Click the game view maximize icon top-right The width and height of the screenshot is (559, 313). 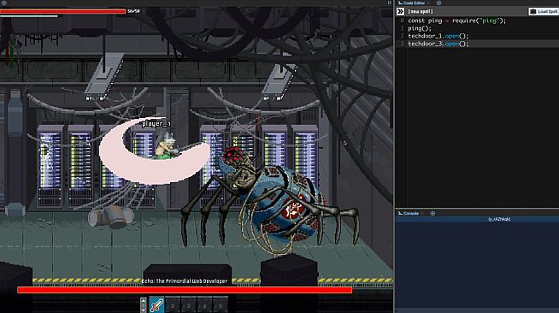point(389,3)
